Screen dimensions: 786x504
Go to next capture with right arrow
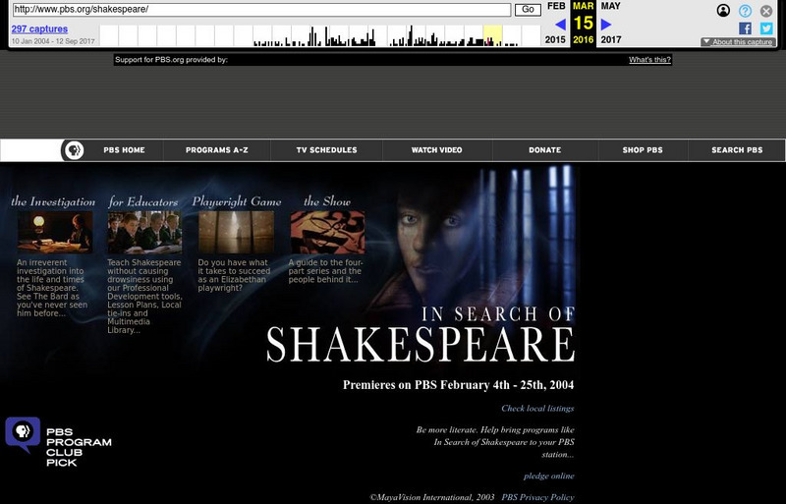tap(606, 25)
